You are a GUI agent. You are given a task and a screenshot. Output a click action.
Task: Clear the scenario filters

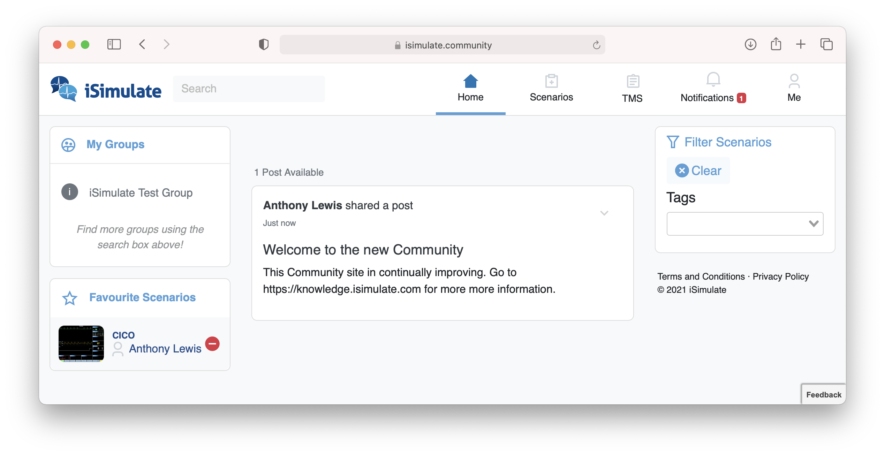(698, 170)
